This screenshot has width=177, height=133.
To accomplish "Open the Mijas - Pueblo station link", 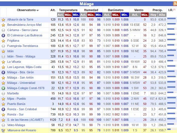I will point(17,99).
